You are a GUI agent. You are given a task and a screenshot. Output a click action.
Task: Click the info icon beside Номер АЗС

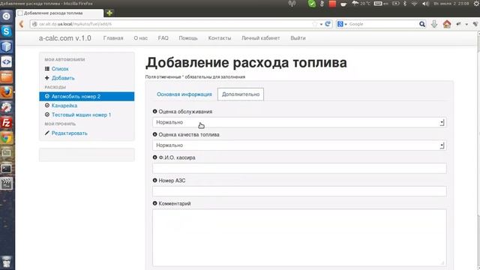(154, 180)
